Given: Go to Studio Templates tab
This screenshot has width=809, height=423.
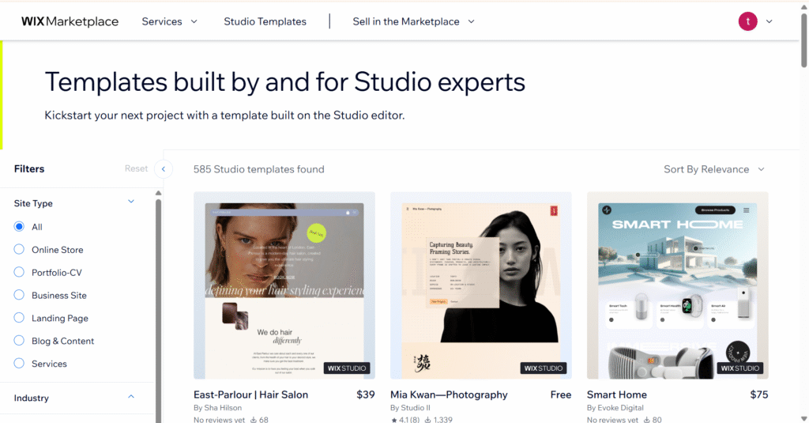Looking at the screenshot, I should pyautogui.click(x=265, y=21).
